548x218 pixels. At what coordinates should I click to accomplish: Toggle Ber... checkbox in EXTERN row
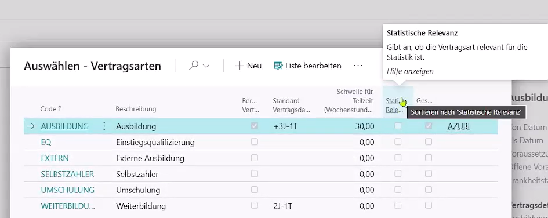point(255,158)
